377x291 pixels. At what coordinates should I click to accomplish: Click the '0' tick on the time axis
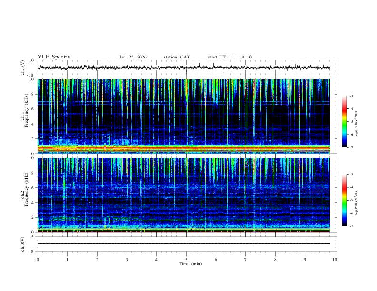pyautogui.click(x=38, y=260)
